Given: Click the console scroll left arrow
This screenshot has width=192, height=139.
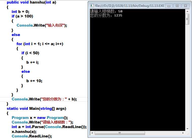Looking at the screenshot, I should pos(92,133).
